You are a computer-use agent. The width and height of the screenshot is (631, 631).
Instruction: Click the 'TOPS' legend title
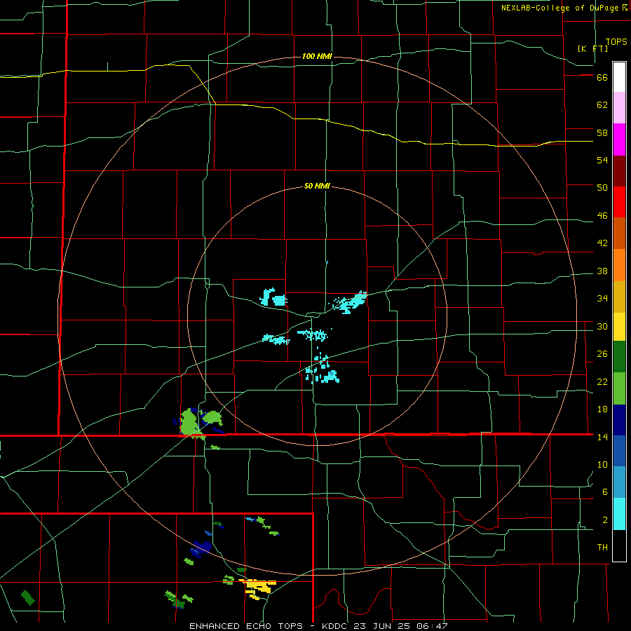click(616, 41)
